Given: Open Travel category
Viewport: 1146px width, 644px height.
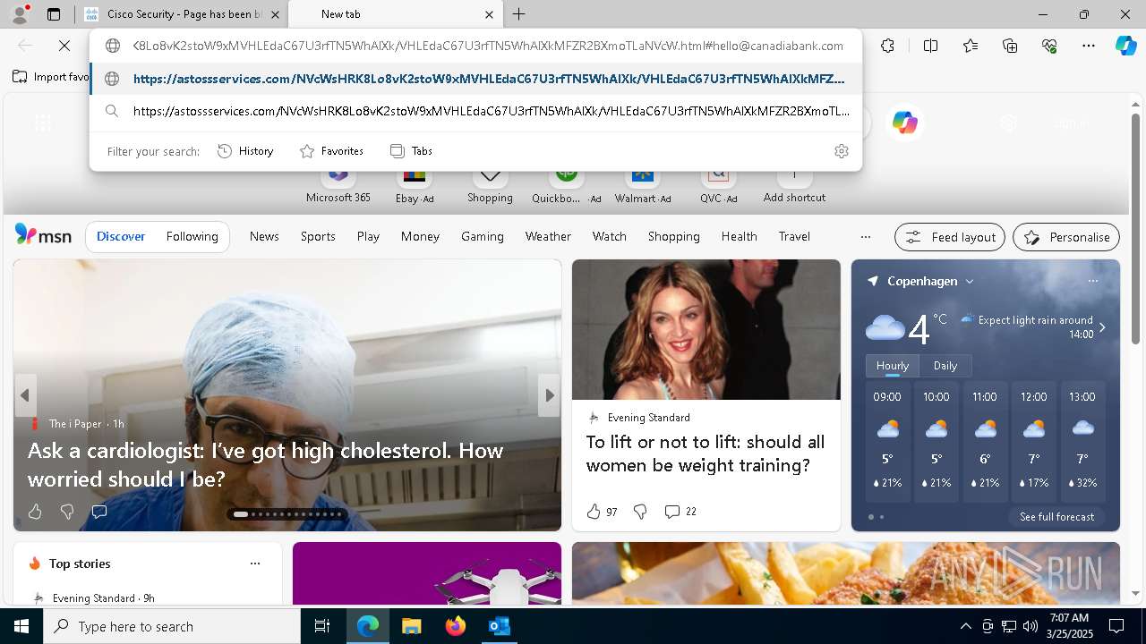Looking at the screenshot, I should pyautogui.click(x=794, y=237).
